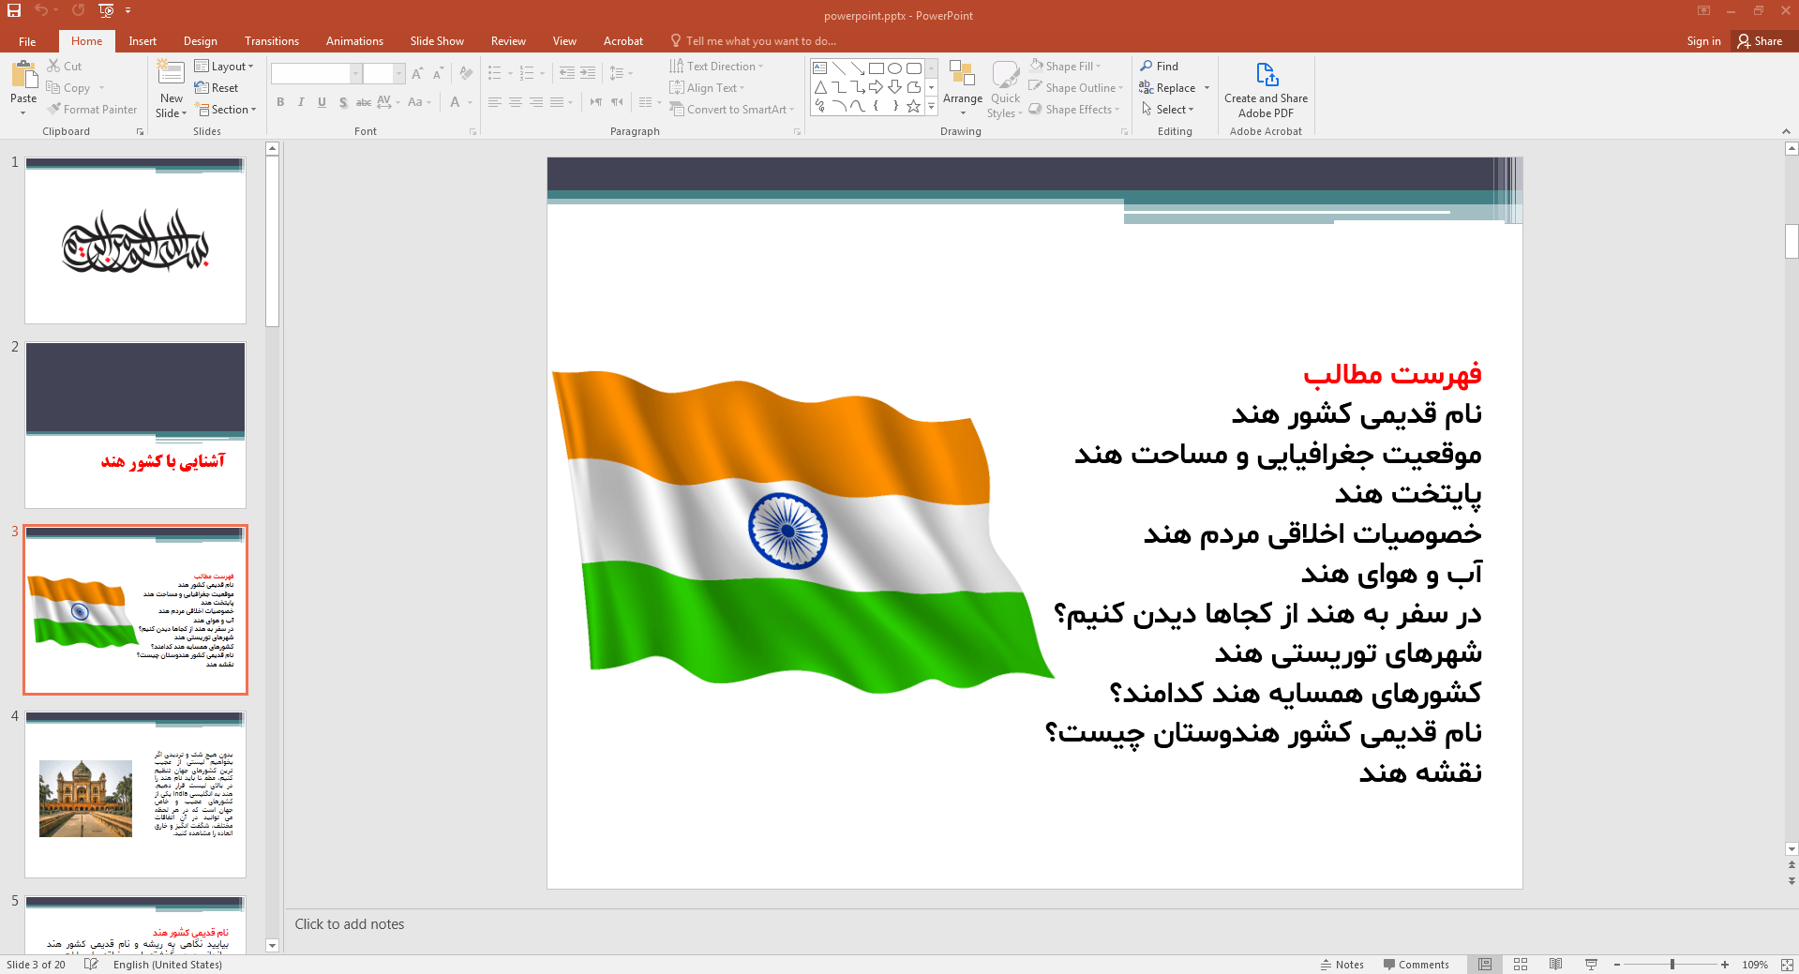Click the Arrange button
Viewport: 1799px width, 974px height.
(963, 87)
